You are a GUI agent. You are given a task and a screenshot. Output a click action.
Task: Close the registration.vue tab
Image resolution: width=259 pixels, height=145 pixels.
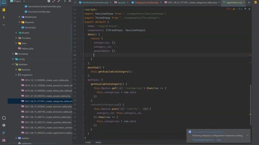[x=244, y=2]
